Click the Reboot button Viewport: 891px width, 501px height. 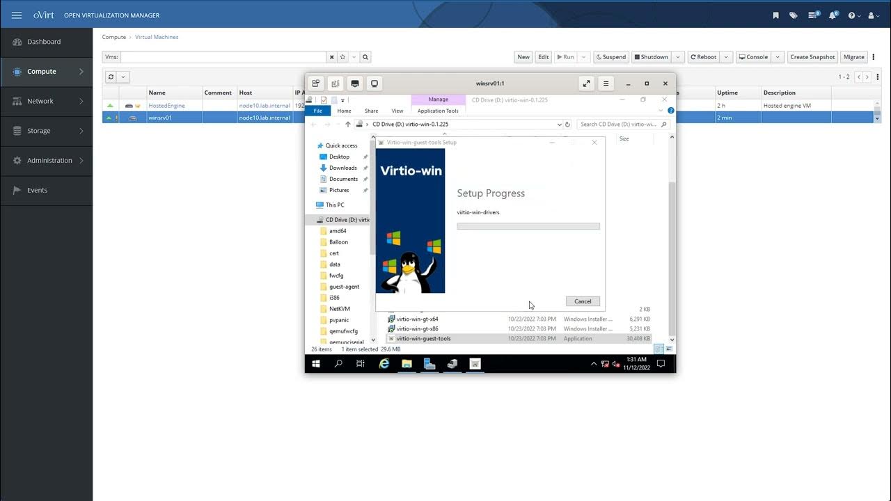[x=703, y=57]
